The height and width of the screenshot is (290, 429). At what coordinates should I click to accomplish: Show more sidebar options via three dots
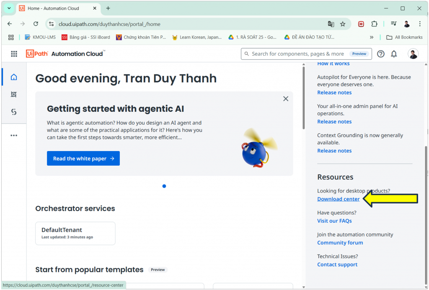coord(14,135)
